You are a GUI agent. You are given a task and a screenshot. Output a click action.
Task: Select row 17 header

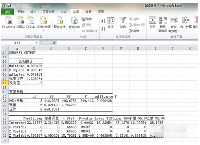point(5,83)
